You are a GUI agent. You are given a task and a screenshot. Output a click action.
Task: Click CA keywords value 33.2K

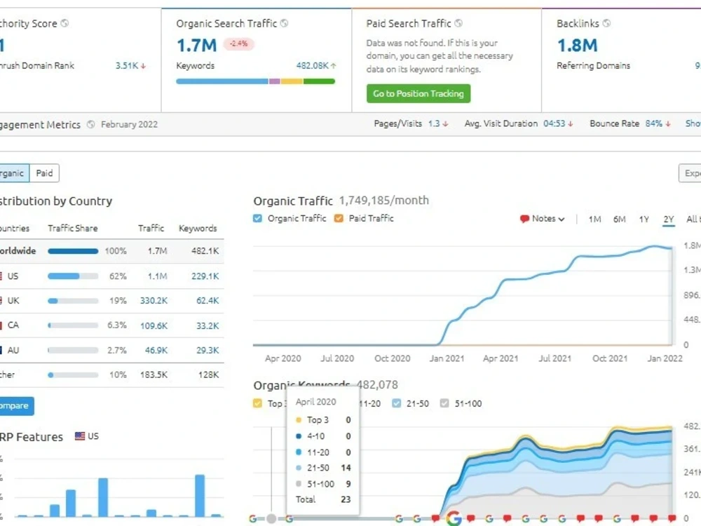point(207,325)
